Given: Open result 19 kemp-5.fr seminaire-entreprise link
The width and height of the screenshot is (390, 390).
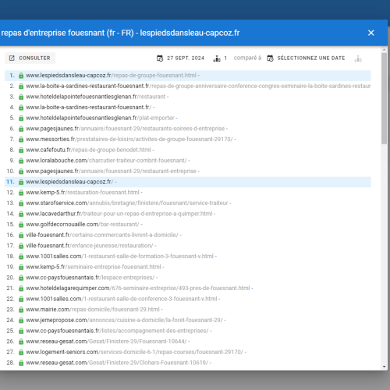Looking at the screenshot, I should (x=94, y=268).
